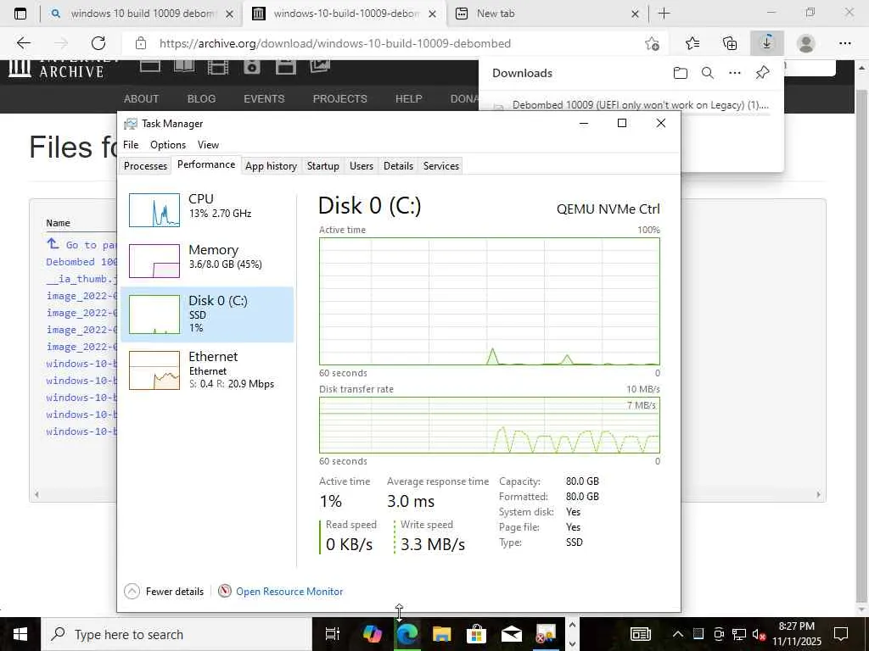This screenshot has width=869, height=651.
Task: Show hidden system tray icons chevron
Action: [678, 634]
